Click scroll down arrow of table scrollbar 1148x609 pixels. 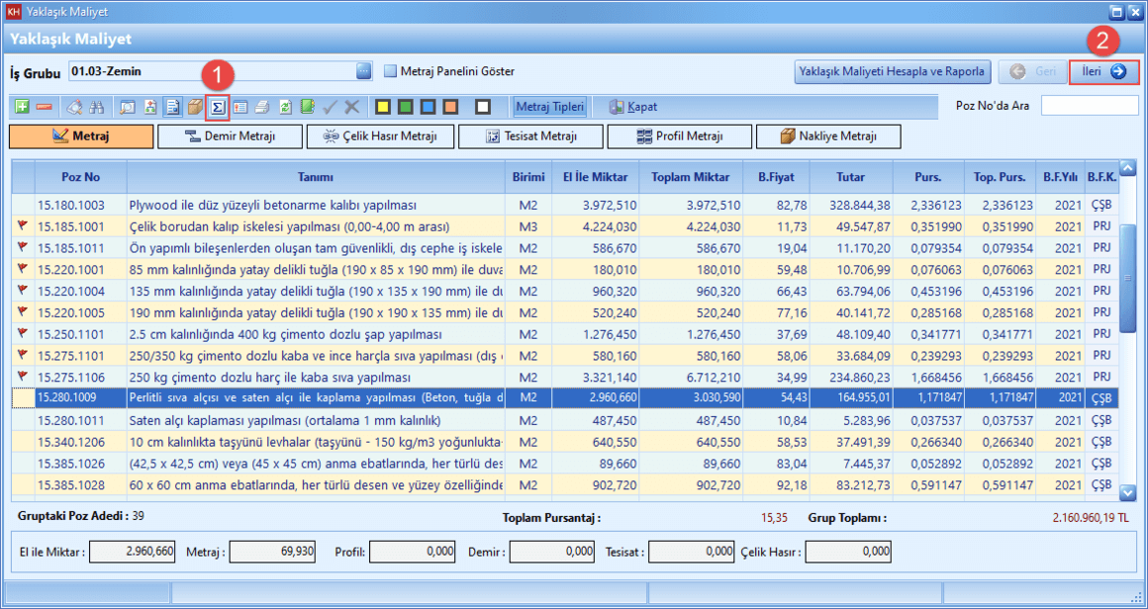click(1127, 491)
